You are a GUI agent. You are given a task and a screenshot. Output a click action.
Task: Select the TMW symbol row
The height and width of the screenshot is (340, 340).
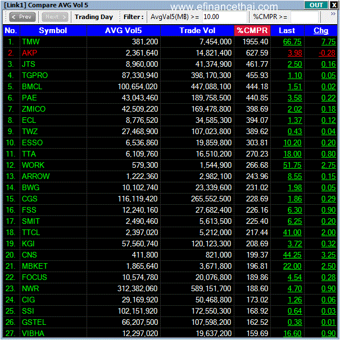tap(170, 42)
